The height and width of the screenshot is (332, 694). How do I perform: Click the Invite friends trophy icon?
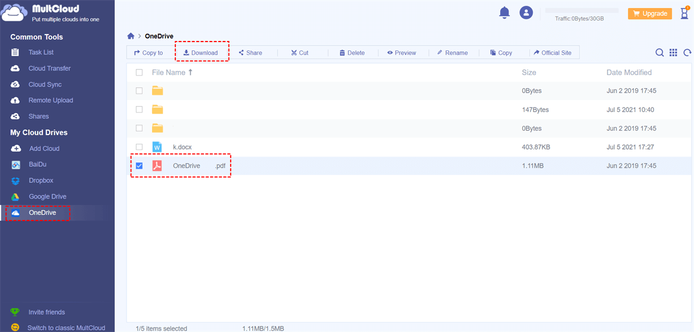(x=15, y=312)
